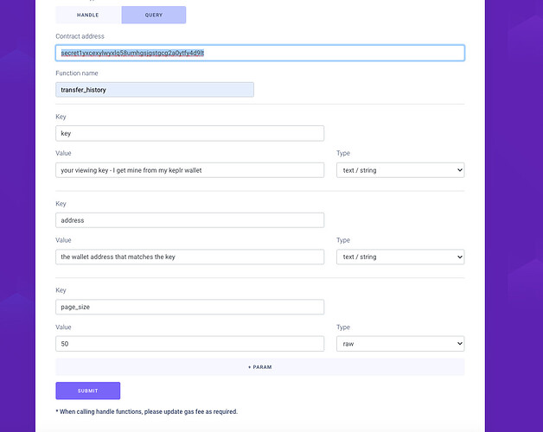
Task: Click the wallet address Value field
Action: pos(189,257)
